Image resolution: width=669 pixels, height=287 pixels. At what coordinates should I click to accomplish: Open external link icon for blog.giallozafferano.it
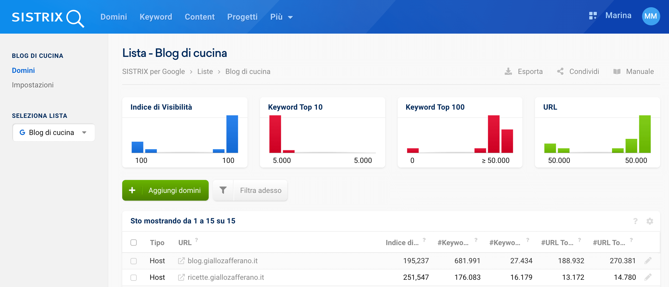(x=181, y=261)
